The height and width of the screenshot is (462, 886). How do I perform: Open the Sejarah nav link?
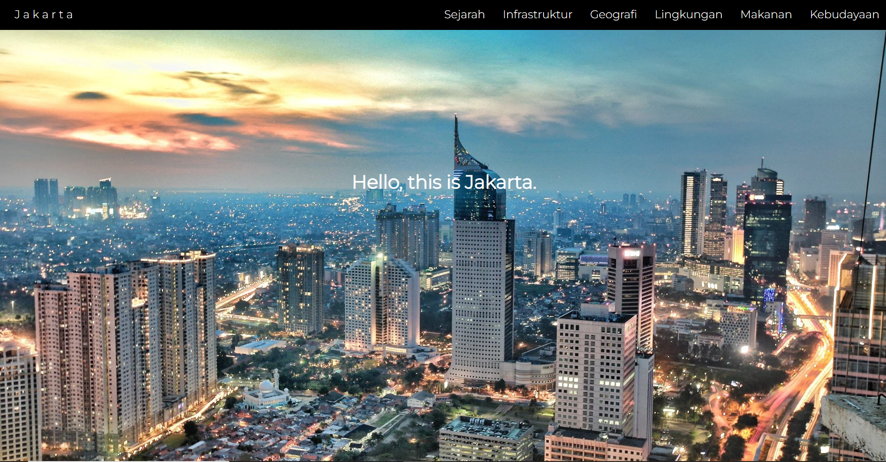(464, 14)
